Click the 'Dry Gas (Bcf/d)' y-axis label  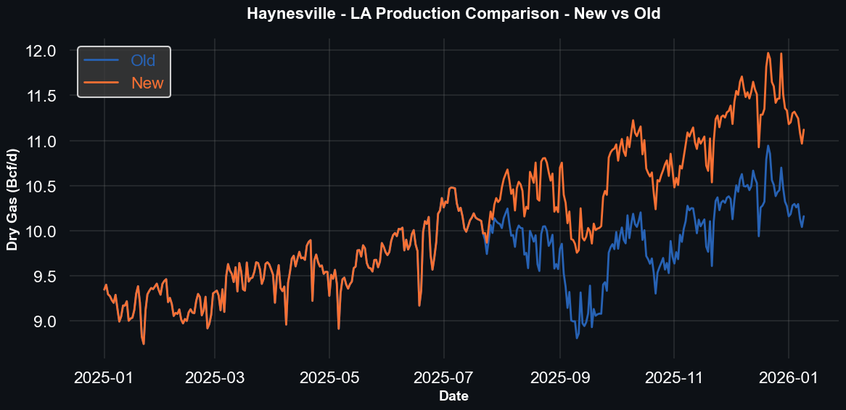tap(13, 200)
